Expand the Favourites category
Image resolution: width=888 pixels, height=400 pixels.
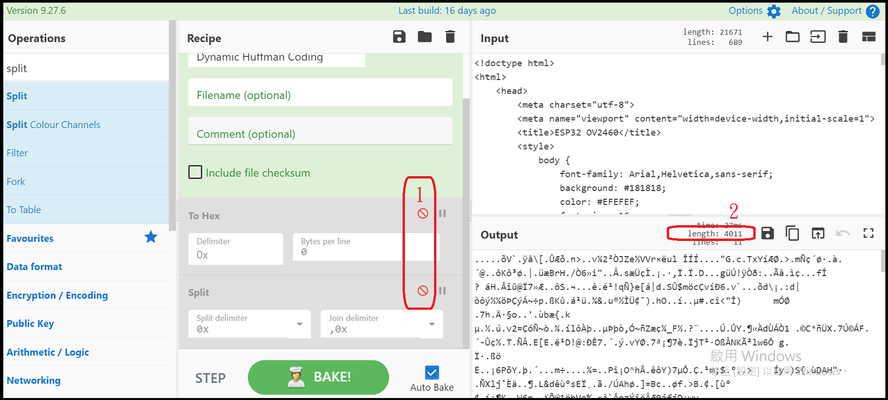[x=86, y=238]
